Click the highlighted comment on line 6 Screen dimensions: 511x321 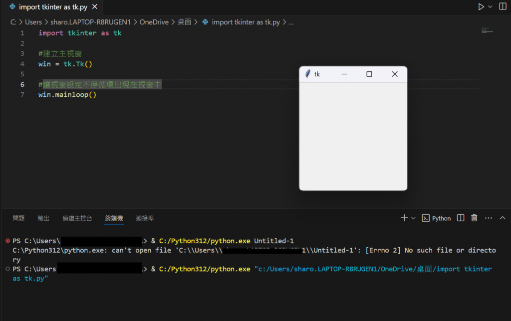click(100, 84)
